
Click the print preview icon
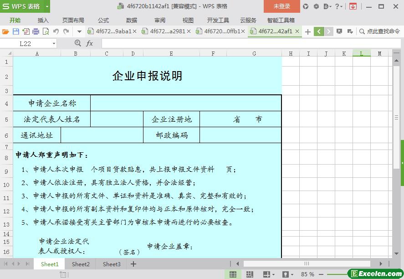[46, 31]
